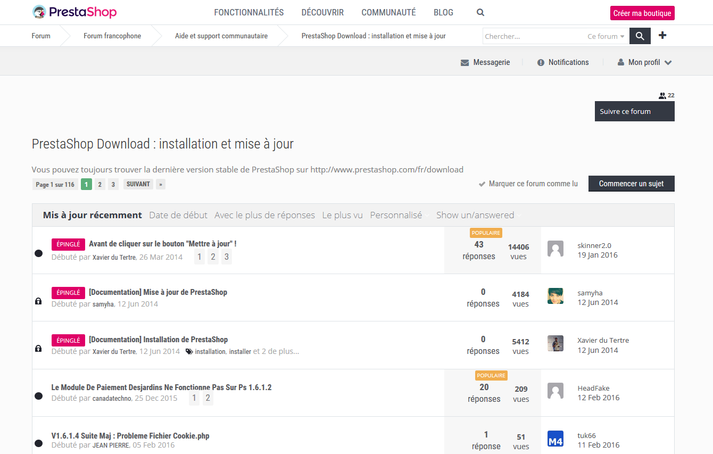
Task: Go to BLOG
Action: pyautogui.click(x=443, y=12)
